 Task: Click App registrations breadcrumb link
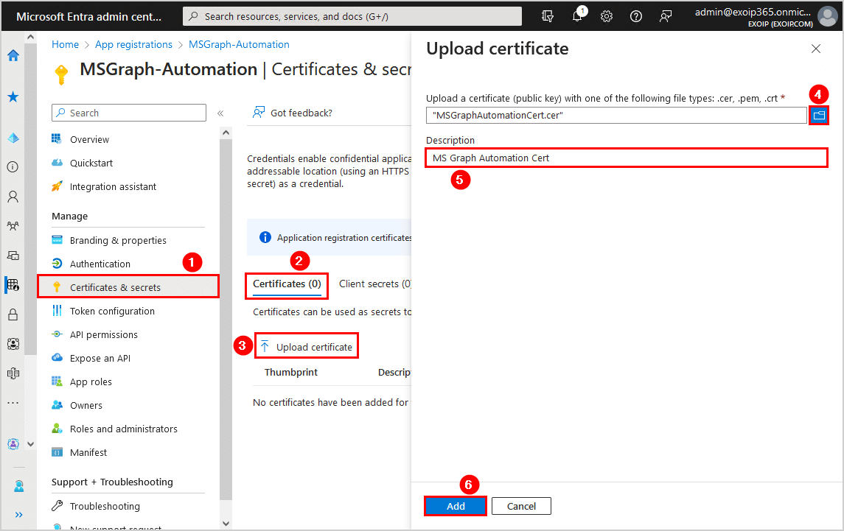pyautogui.click(x=133, y=44)
